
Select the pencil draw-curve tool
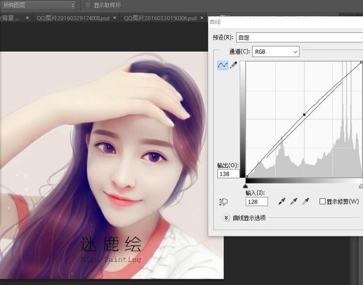click(x=233, y=65)
